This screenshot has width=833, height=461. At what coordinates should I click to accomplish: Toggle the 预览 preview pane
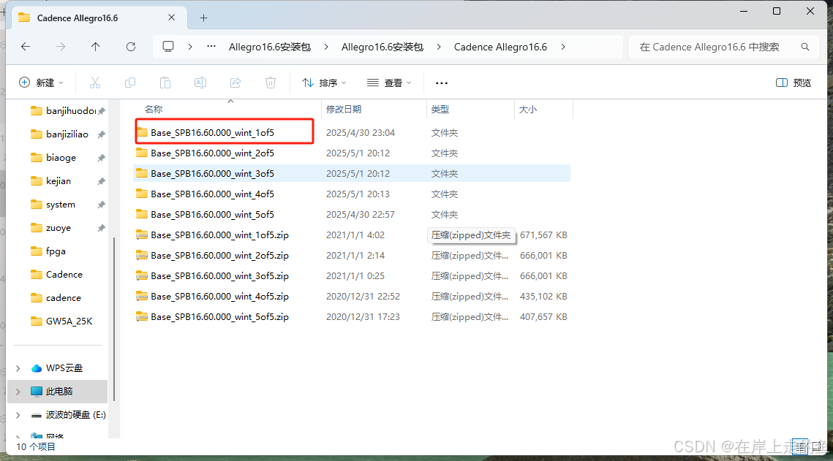[x=794, y=83]
